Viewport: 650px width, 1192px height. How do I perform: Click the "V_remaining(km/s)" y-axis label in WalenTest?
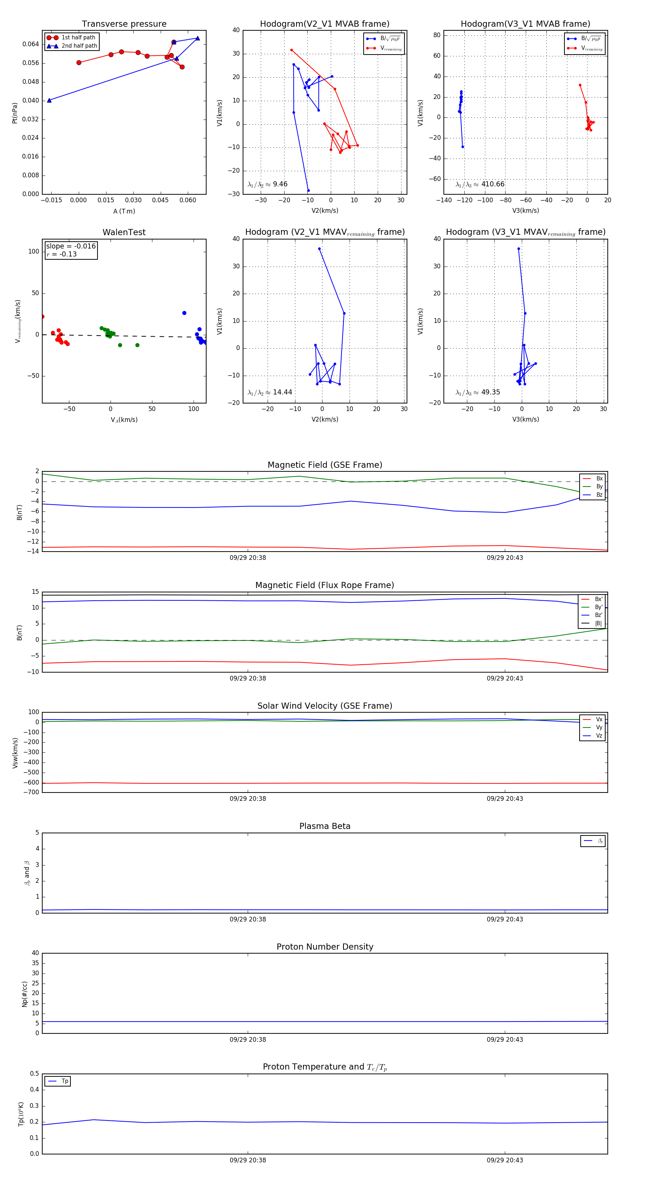(18, 321)
